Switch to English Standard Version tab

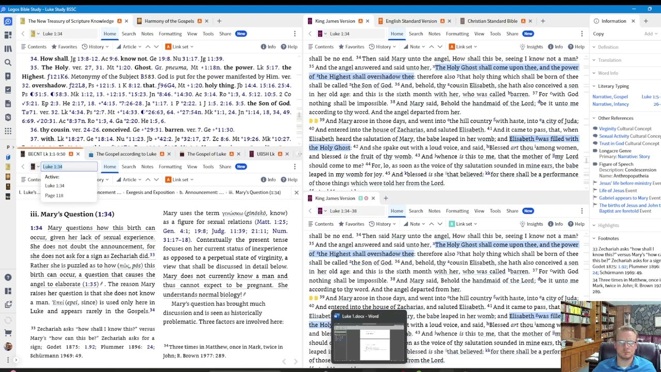[x=411, y=21]
